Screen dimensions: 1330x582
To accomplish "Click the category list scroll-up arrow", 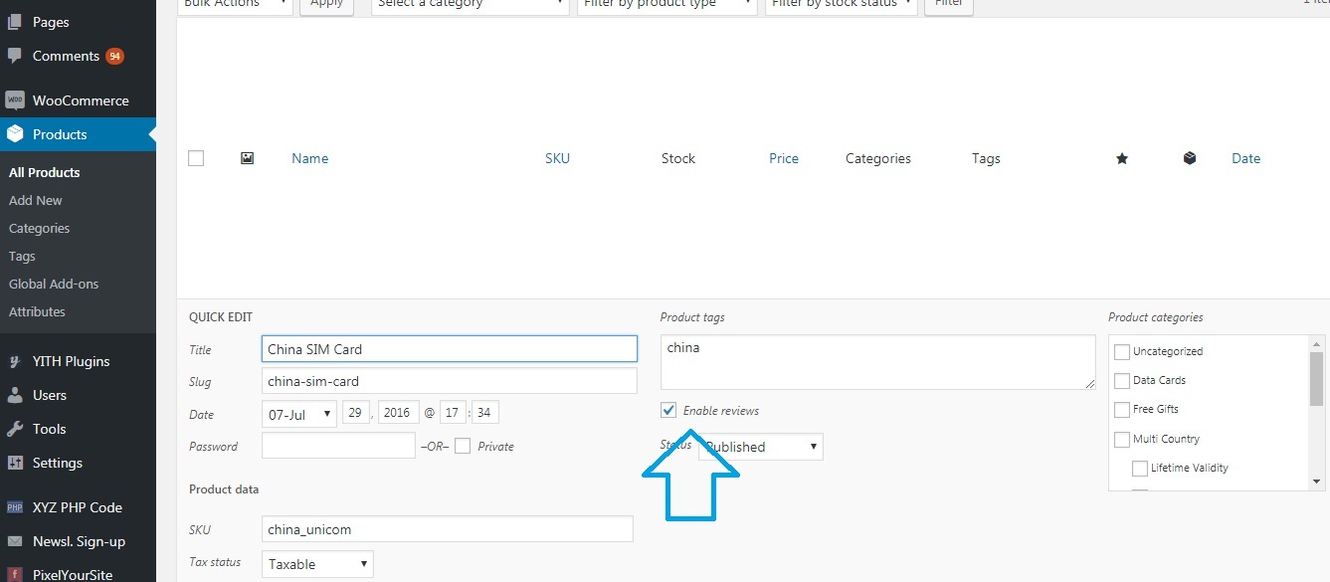I will (1317, 342).
